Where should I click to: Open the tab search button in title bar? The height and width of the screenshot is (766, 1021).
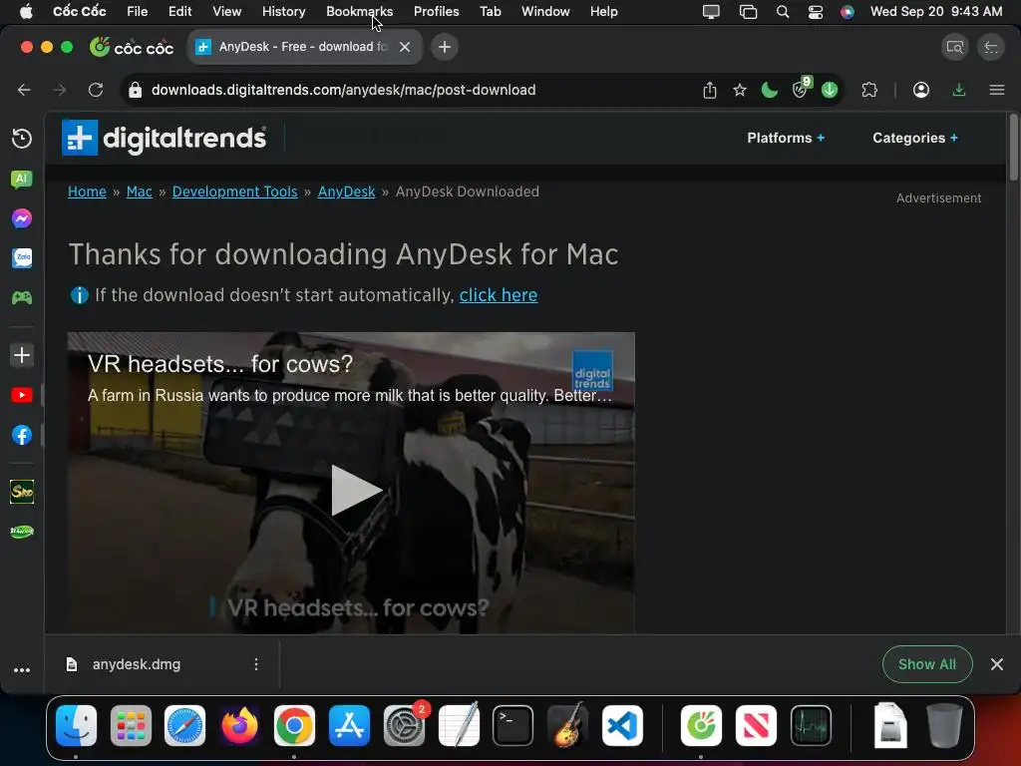pos(954,47)
